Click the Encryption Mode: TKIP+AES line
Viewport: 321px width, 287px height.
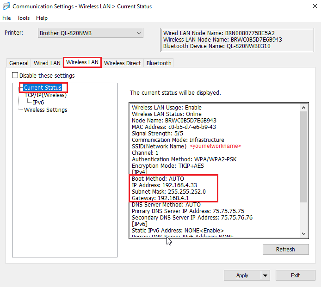pos(168,166)
